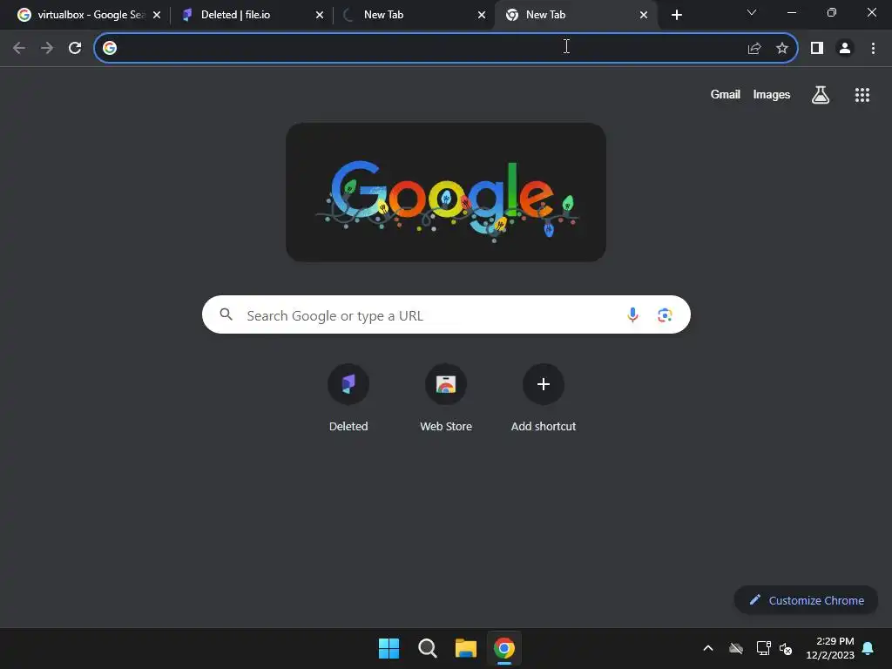Close the loading New Tab
This screenshot has width=892, height=669.
482,16
